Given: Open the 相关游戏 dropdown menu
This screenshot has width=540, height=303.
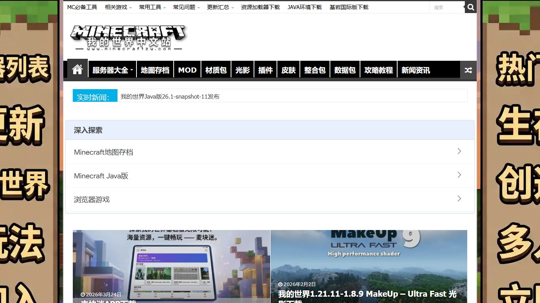Looking at the screenshot, I should [x=118, y=7].
